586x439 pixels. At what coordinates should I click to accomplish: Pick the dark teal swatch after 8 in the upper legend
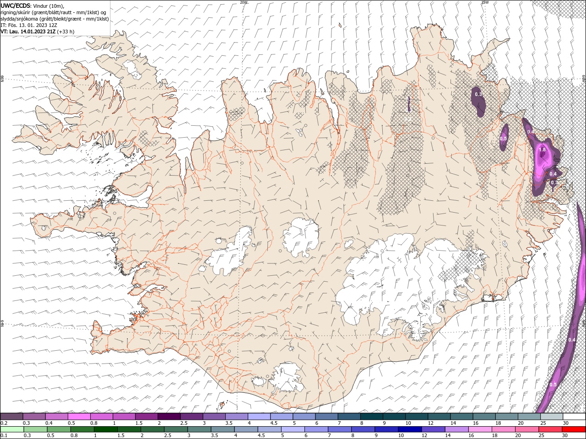click(x=372, y=417)
